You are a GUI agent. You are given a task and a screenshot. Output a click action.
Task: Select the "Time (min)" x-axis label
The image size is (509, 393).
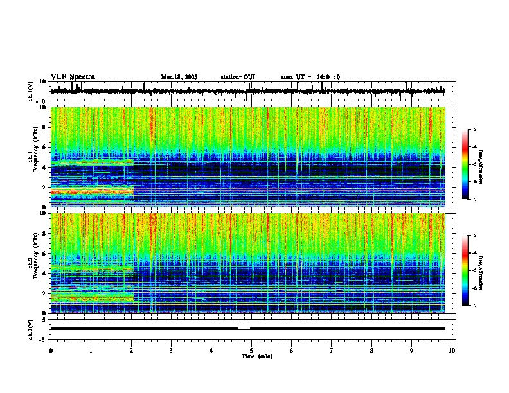(257, 356)
